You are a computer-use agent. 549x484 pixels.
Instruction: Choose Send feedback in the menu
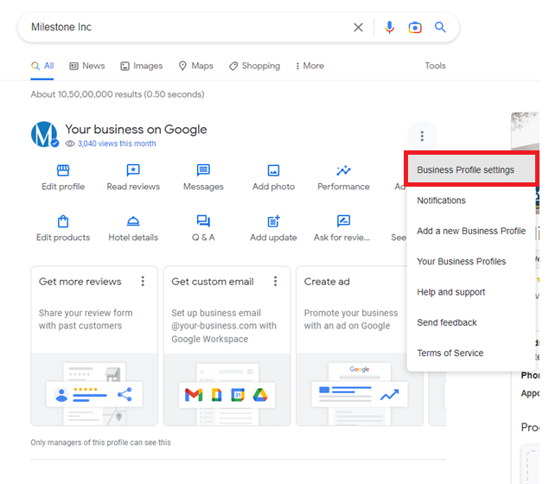tap(471, 322)
